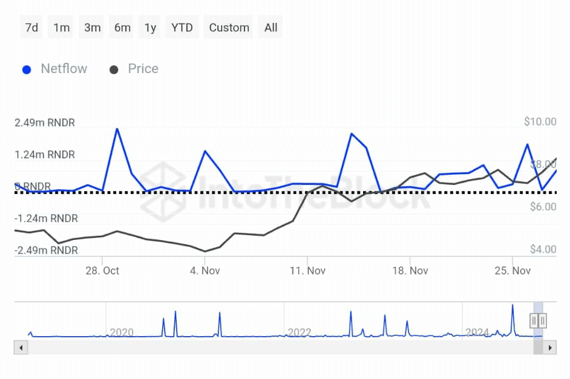
Task: Click the $10.00 price axis label
Action: 540,121
